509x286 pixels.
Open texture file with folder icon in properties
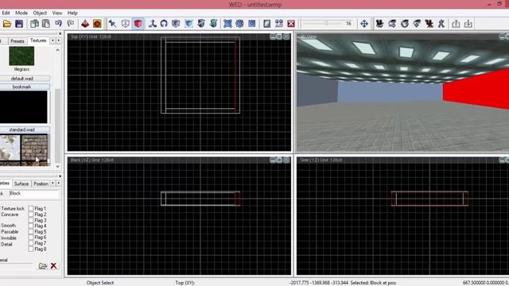(43, 266)
